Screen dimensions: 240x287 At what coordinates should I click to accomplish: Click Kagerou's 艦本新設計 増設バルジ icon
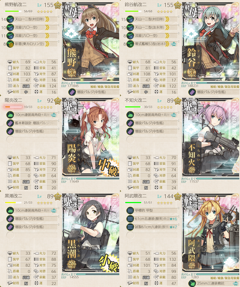tap(10, 123)
